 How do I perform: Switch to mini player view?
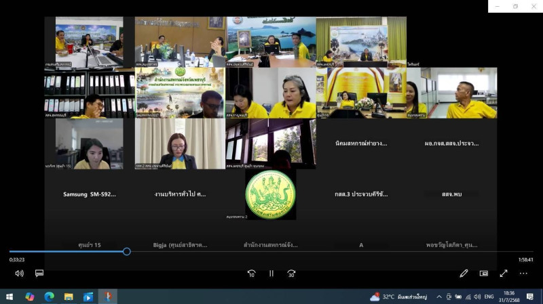[484, 274]
